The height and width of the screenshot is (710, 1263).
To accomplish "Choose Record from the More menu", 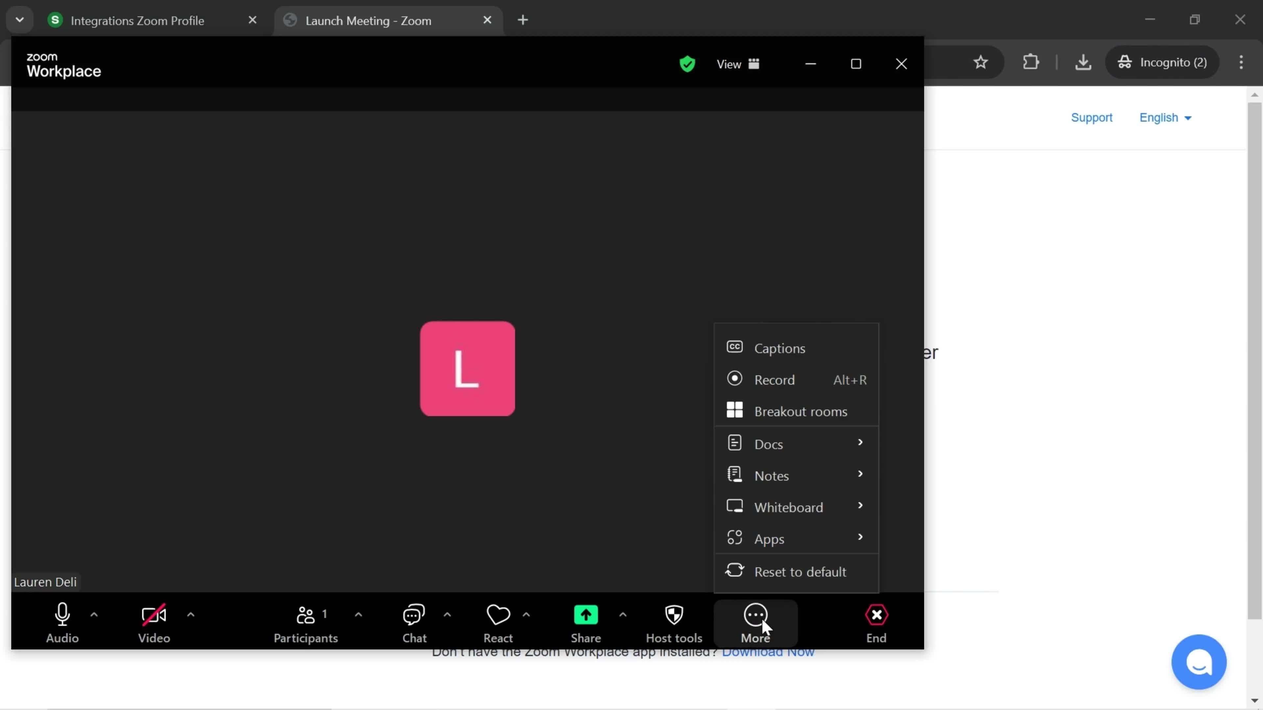I will click(796, 380).
